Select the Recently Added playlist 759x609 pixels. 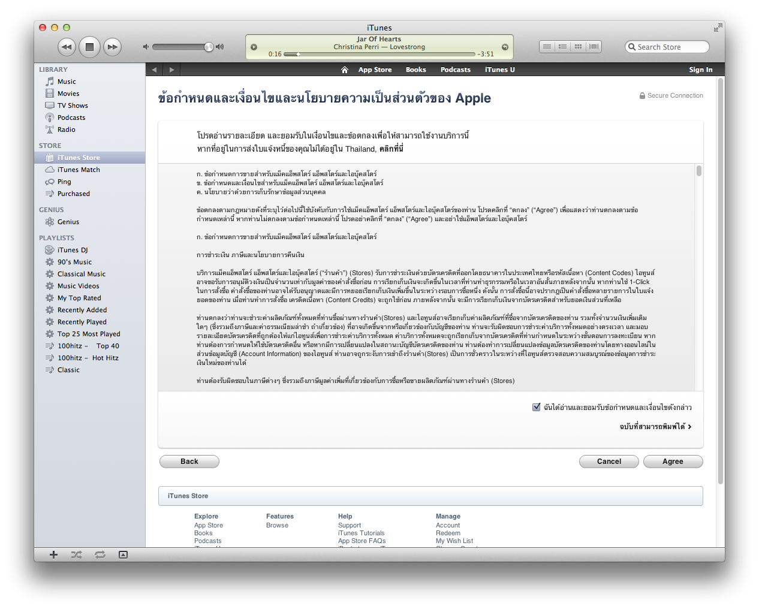[x=90, y=310]
